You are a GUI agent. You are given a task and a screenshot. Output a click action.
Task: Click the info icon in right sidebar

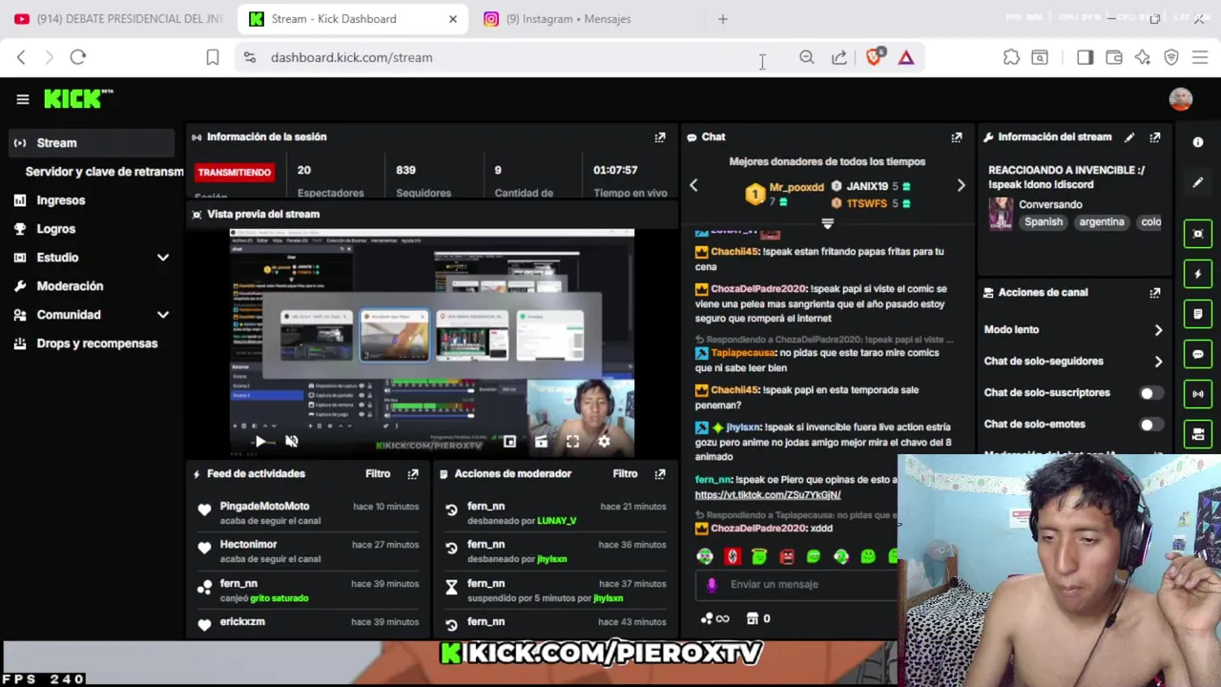tap(1198, 142)
